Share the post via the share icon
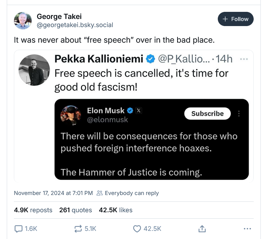The height and width of the screenshot is (239, 273). (x=202, y=229)
